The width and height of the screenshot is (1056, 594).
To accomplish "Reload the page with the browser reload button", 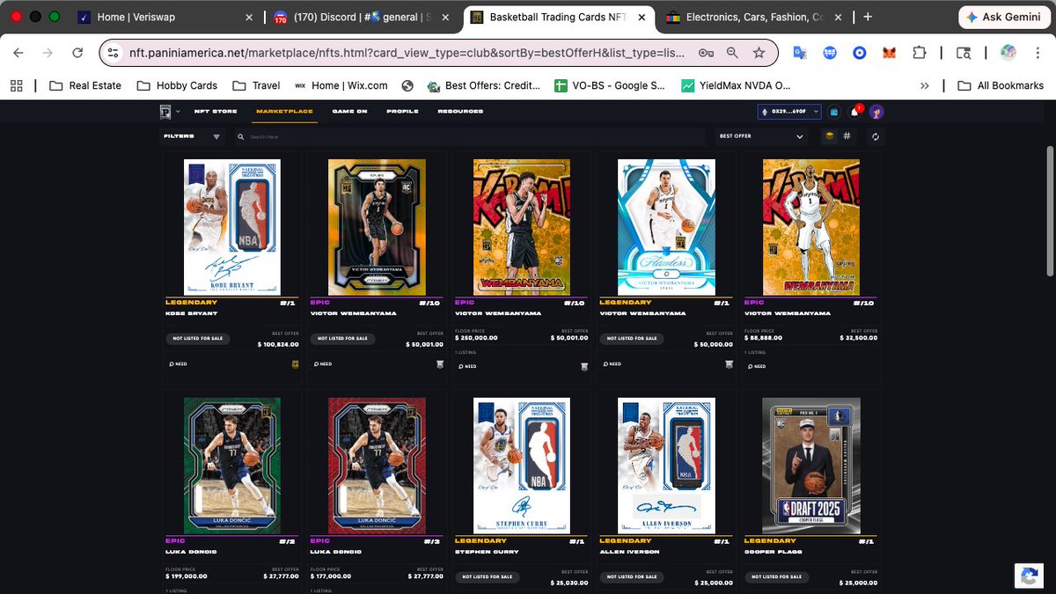I will tap(77, 53).
